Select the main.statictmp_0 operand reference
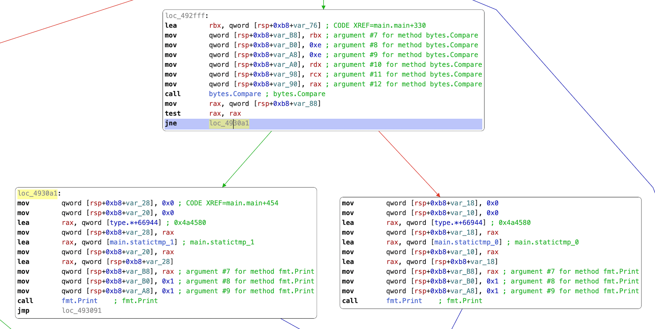The image size is (655, 329). pos(466,242)
